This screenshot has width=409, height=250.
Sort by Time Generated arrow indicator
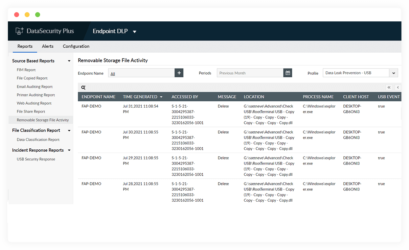(161, 97)
